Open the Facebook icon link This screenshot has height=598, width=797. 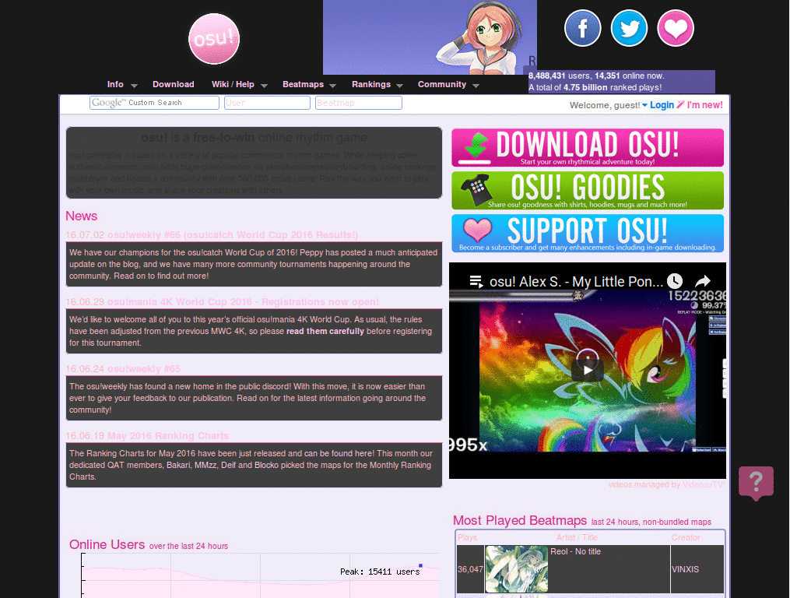coord(582,28)
